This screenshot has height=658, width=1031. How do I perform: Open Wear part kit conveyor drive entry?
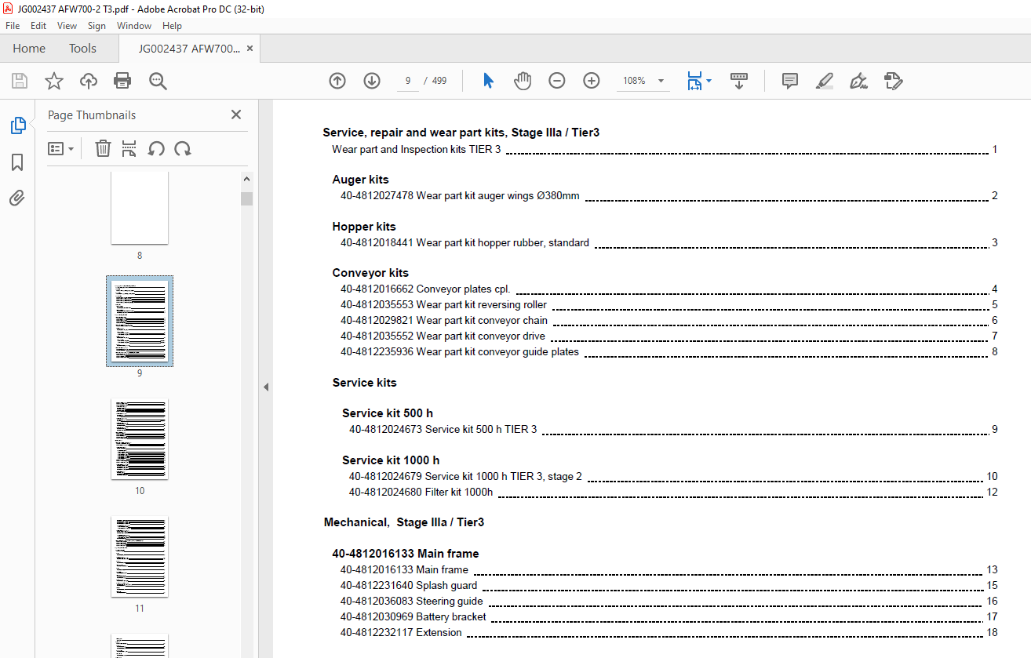pos(669,336)
